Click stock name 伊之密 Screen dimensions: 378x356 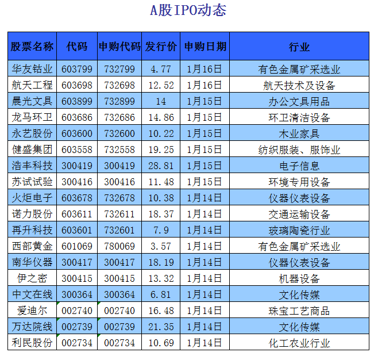(32, 278)
